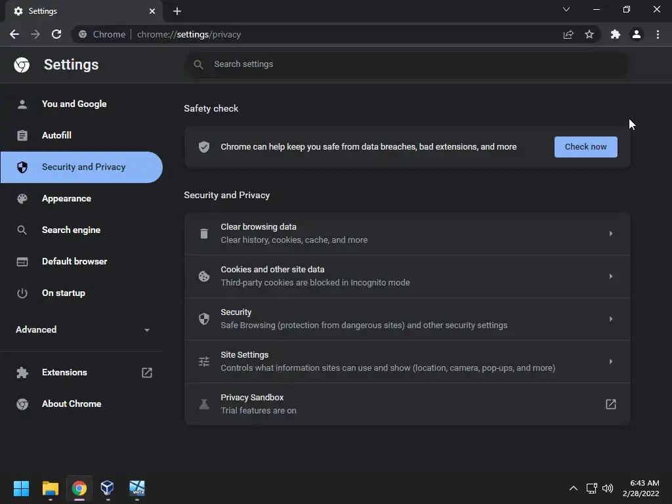Click the volume speaker icon in tray
This screenshot has width=672, height=504.
click(x=608, y=488)
